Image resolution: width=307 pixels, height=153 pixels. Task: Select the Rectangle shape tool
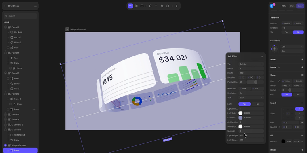point(142,6)
